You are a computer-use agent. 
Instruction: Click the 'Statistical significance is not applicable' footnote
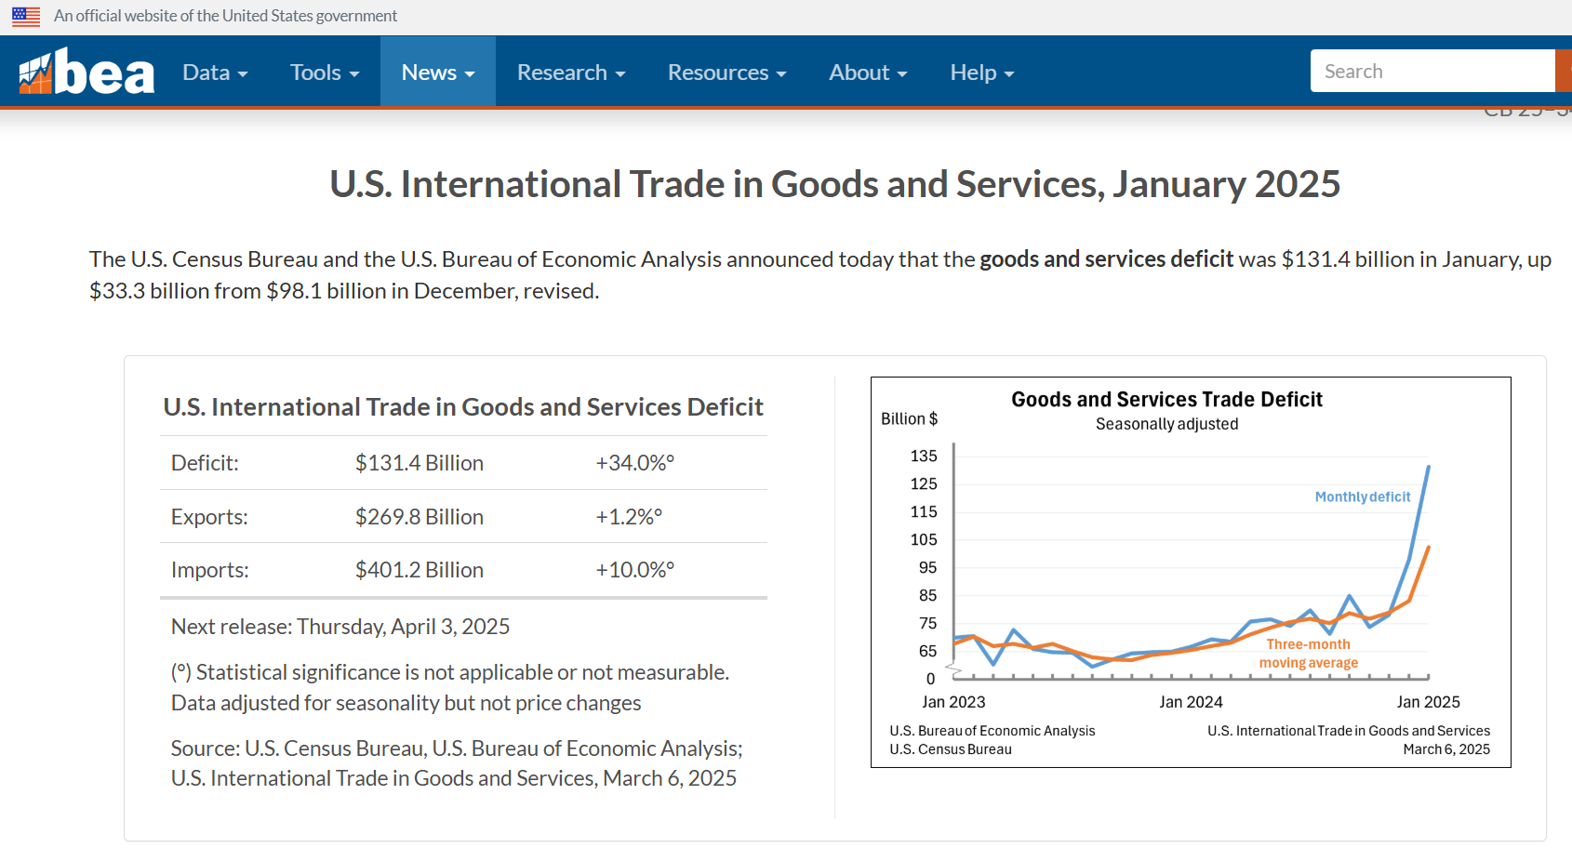[x=450, y=672]
